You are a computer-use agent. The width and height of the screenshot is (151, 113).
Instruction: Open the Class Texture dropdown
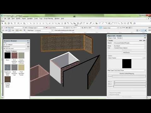(x=126, y=58)
